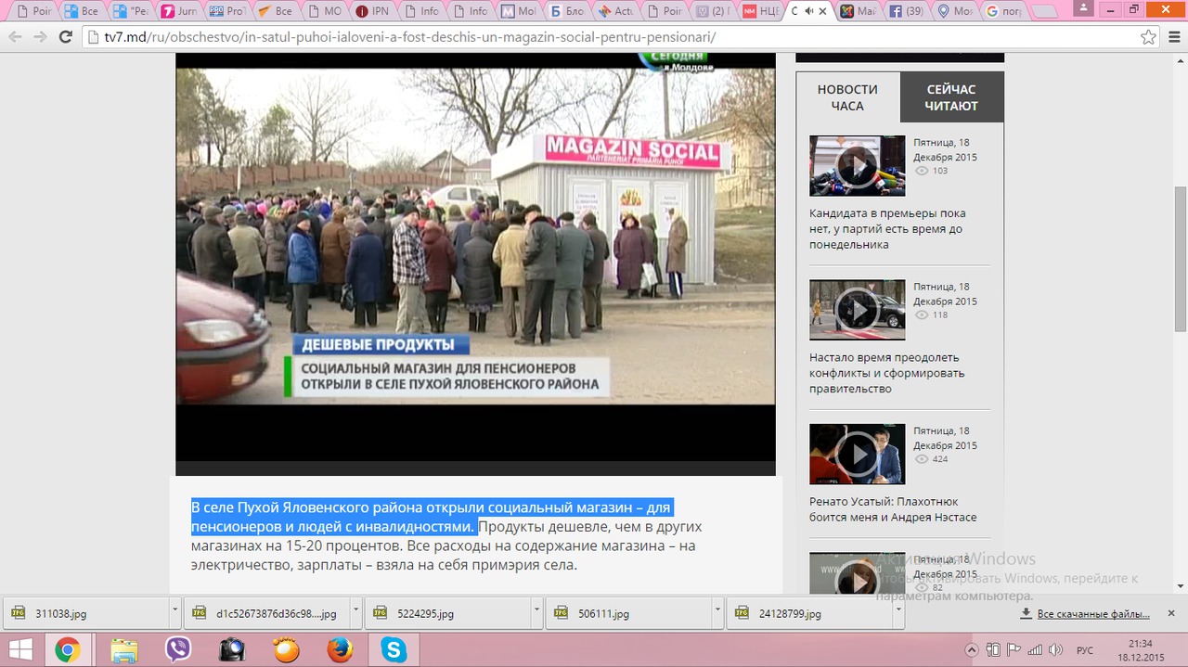Open File Explorer from taskbar

click(123, 650)
